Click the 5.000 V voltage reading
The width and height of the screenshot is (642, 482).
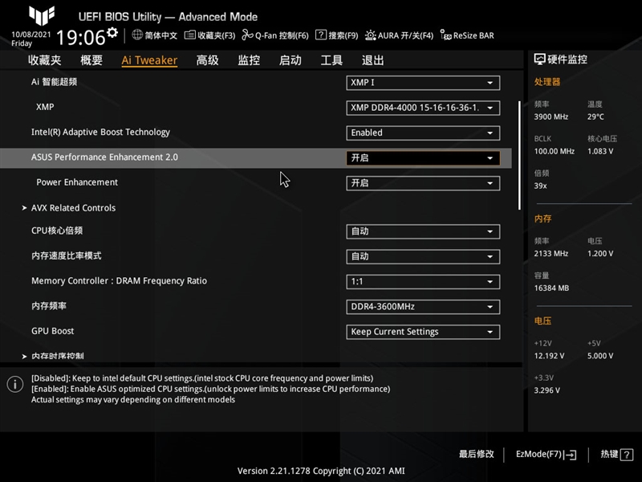[600, 356]
